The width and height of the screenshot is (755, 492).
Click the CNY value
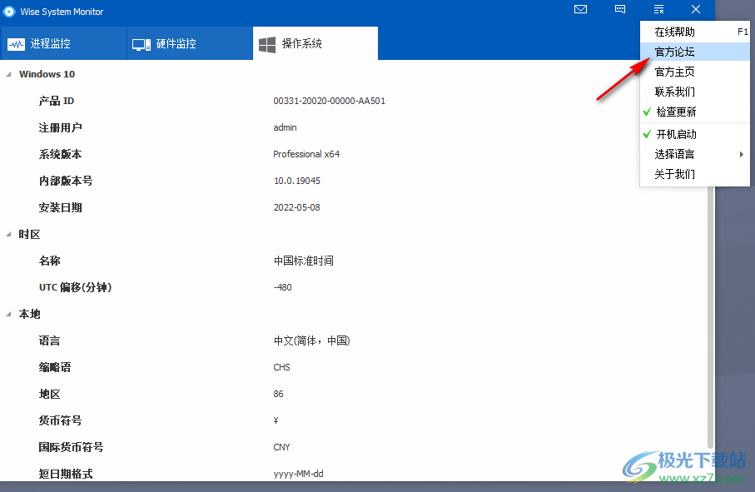point(281,447)
